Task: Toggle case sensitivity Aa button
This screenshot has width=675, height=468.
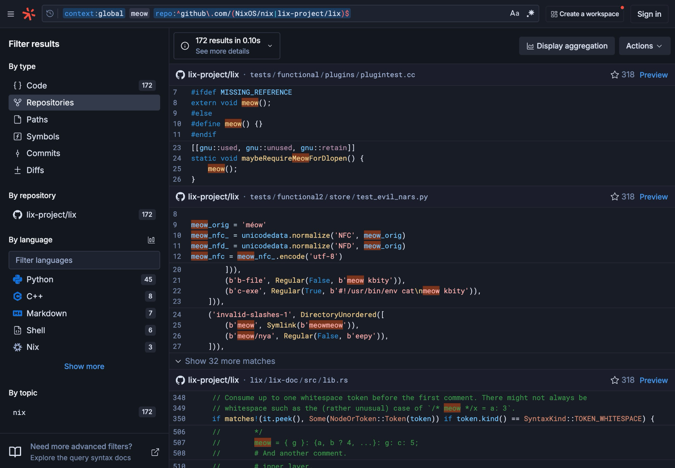Action: pyautogui.click(x=514, y=14)
